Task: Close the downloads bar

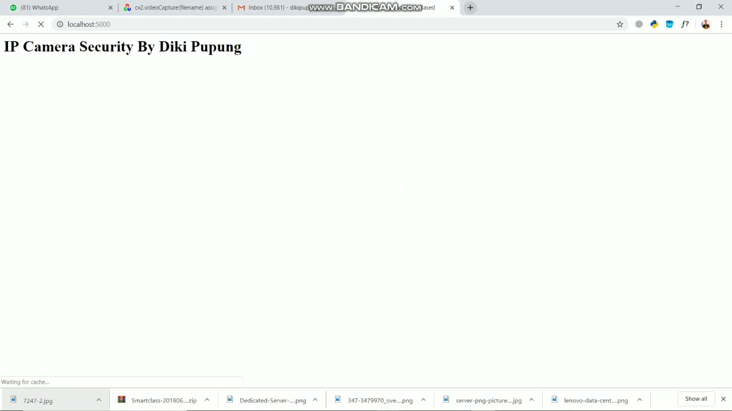Action: (723, 399)
